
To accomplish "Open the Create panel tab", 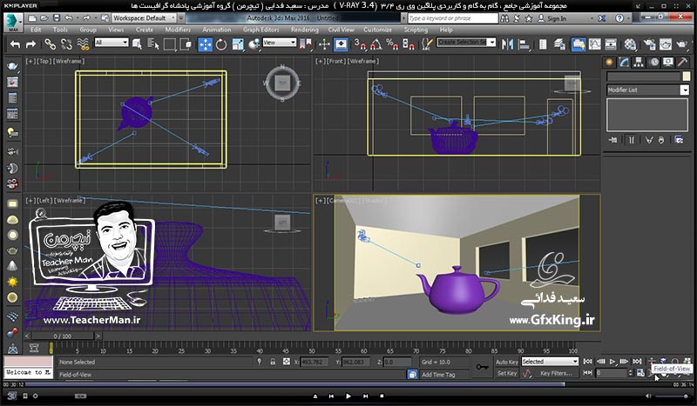I will click(609, 62).
